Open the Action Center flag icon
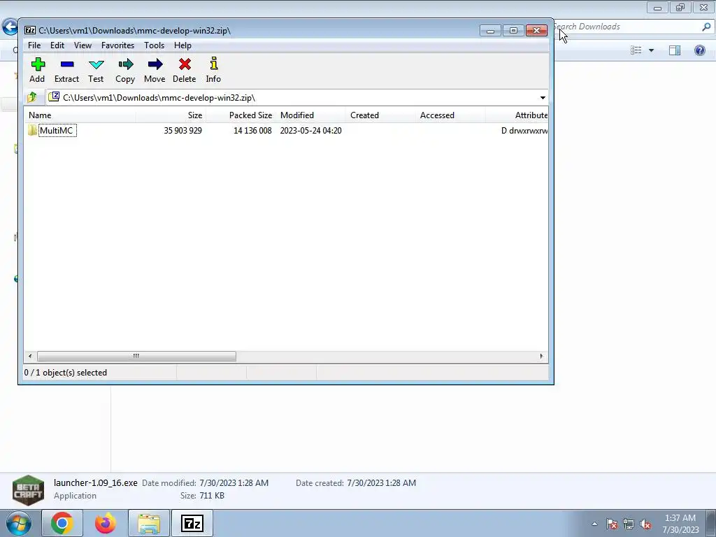716x537 pixels. (x=612, y=524)
